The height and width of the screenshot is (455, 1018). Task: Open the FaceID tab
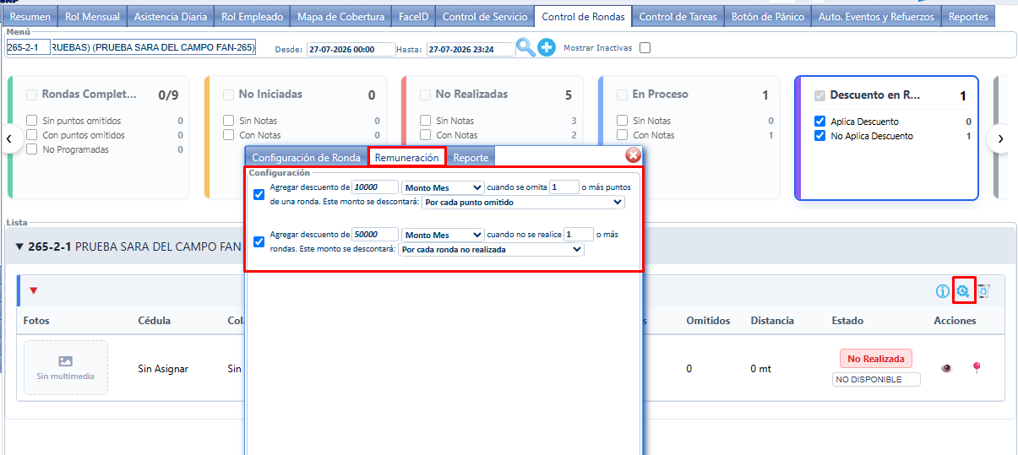pos(414,16)
